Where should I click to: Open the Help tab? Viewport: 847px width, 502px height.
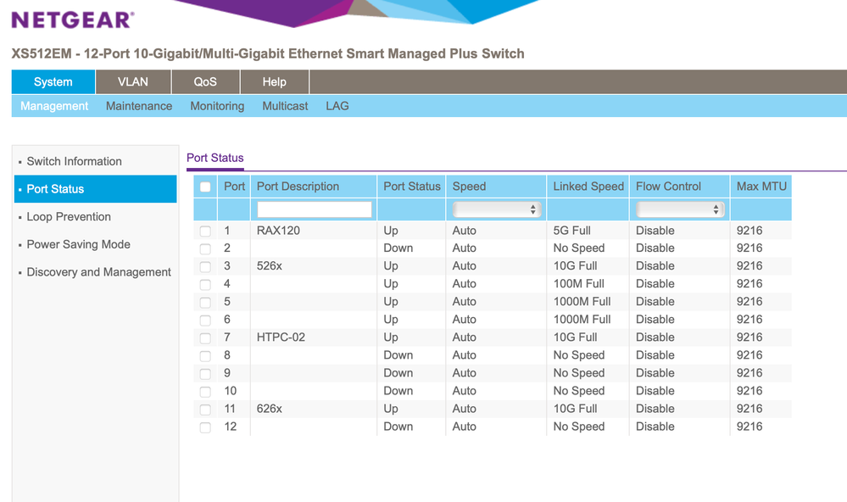click(x=274, y=82)
